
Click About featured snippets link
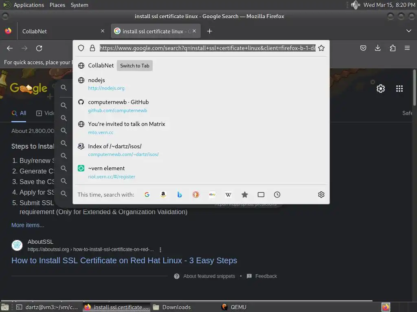tap(209, 276)
